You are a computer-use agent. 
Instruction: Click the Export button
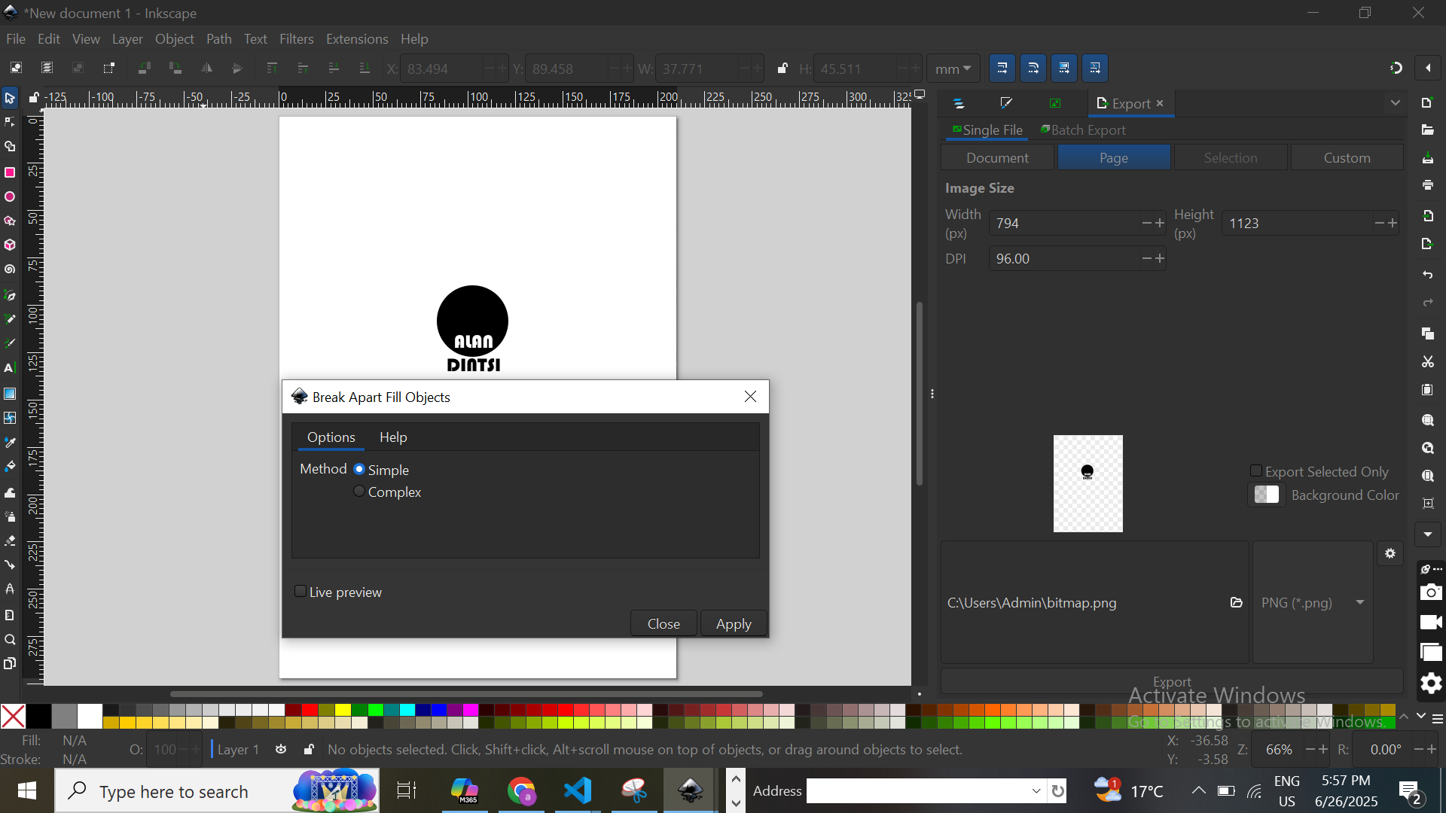tap(1172, 681)
